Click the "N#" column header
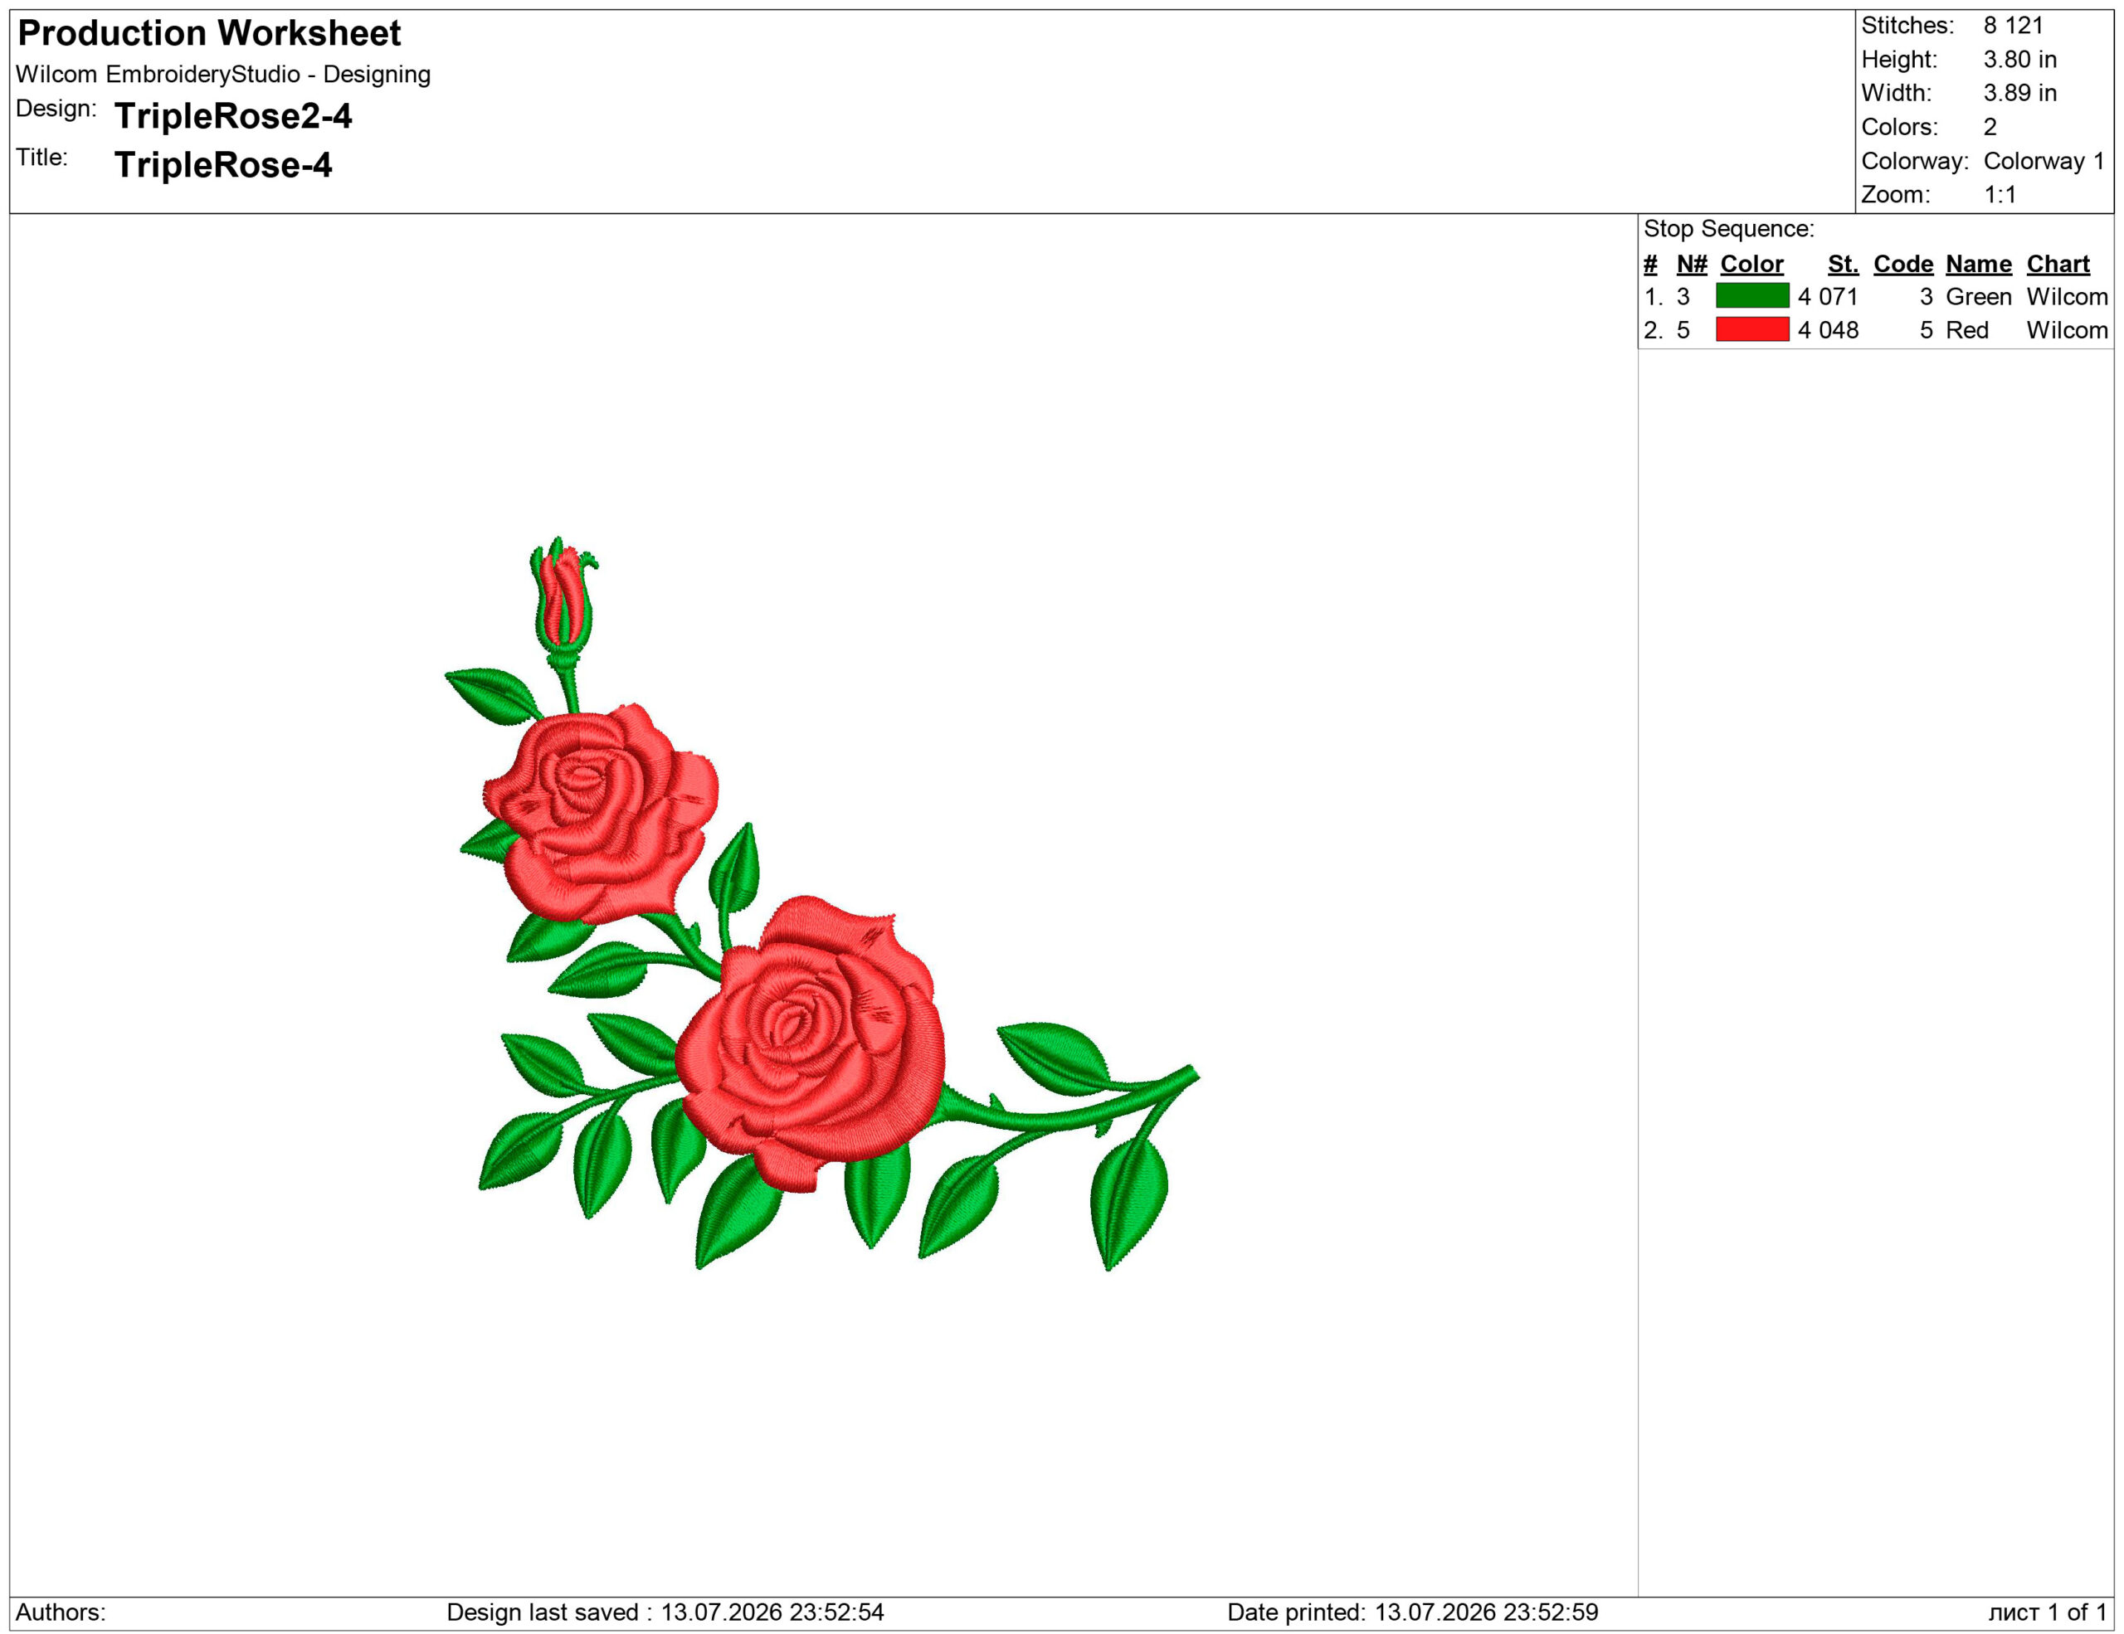This screenshot has height=1634, width=2124. (1691, 264)
